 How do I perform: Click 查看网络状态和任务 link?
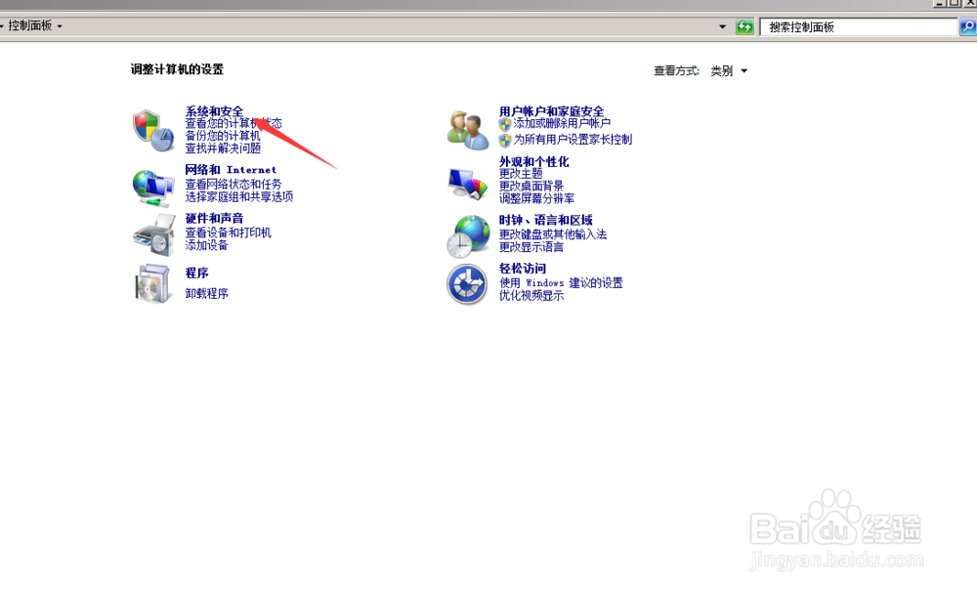pos(234,185)
